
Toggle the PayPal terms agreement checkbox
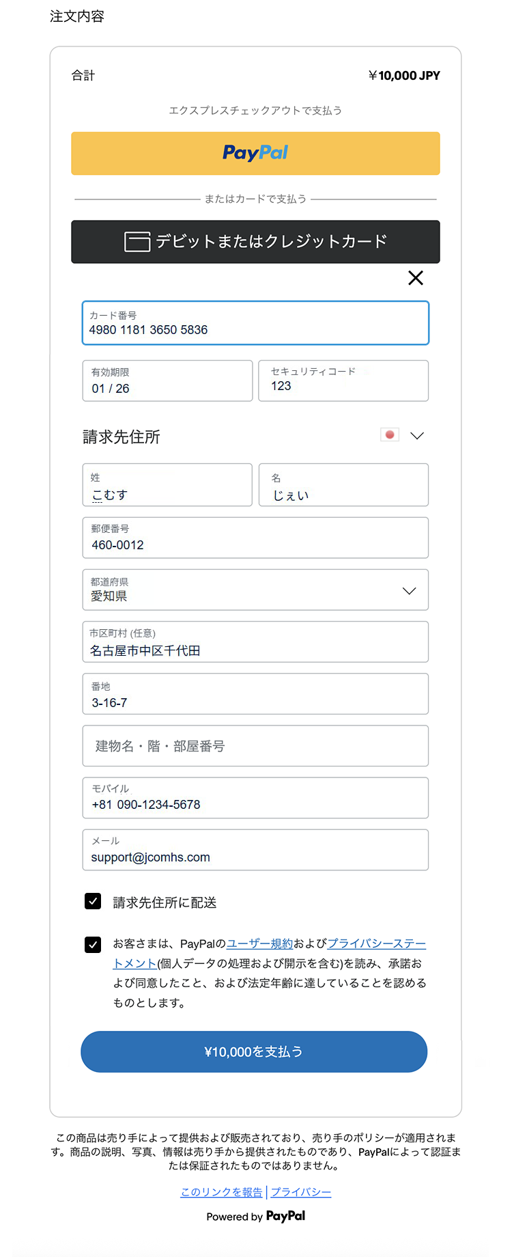click(x=94, y=945)
